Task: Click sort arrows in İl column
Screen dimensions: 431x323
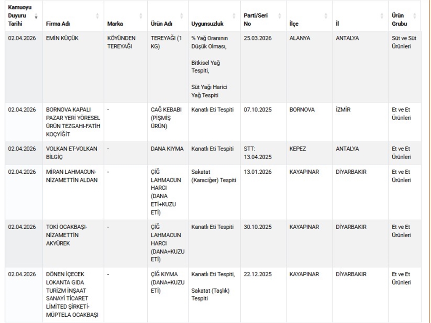Action: point(382,16)
